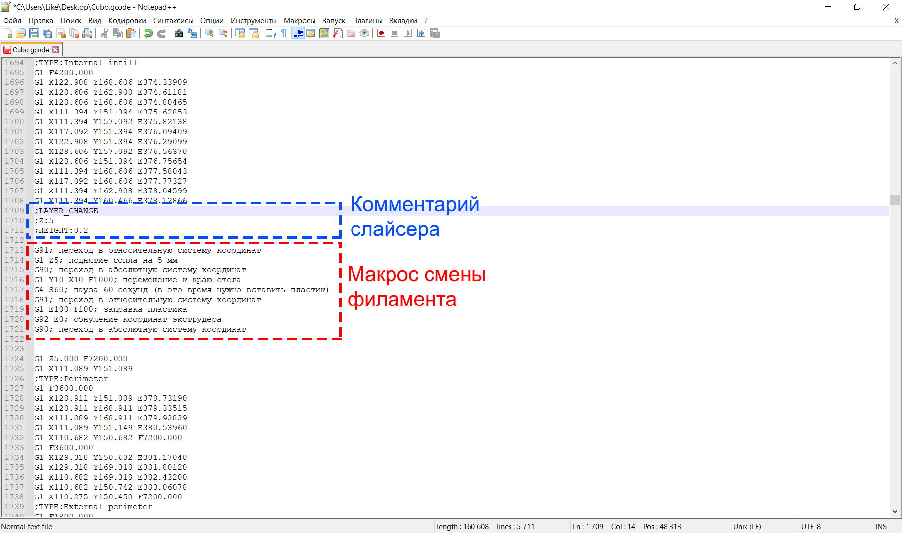Open the Function List panel
This screenshot has width=902, height=533.
pyautogui.click(x=338, y=33)
